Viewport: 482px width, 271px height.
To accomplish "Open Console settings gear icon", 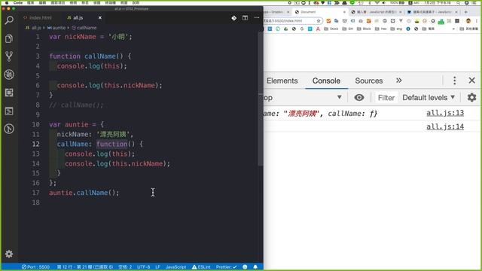I will (x=471, y=97).
